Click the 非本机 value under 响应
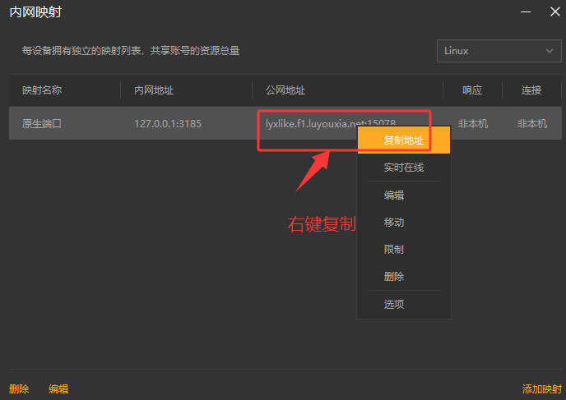566x400 pixels. pyautogui.click(x=473, y=124)
